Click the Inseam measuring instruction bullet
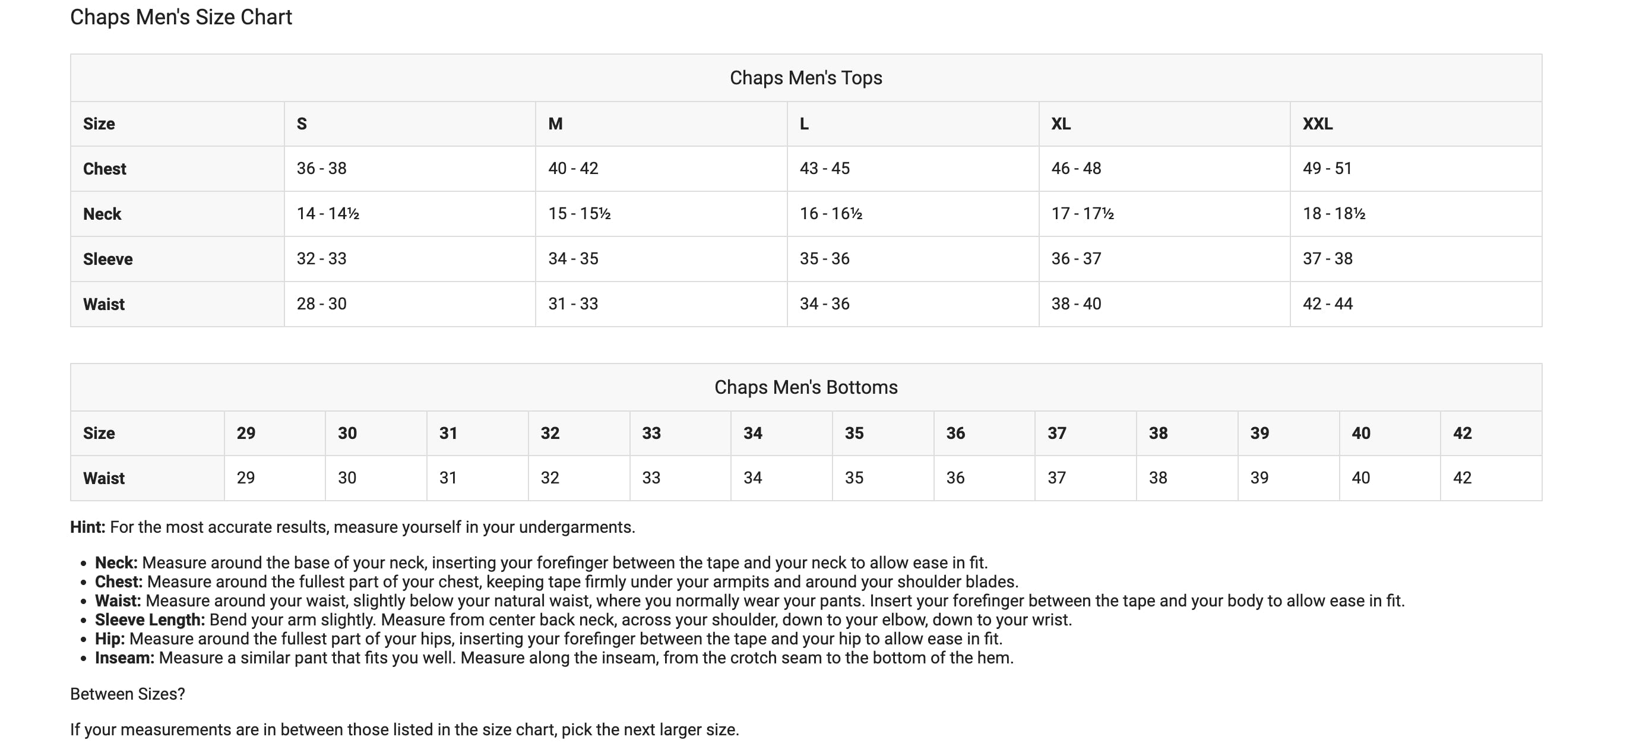 [x=554, y=658]
